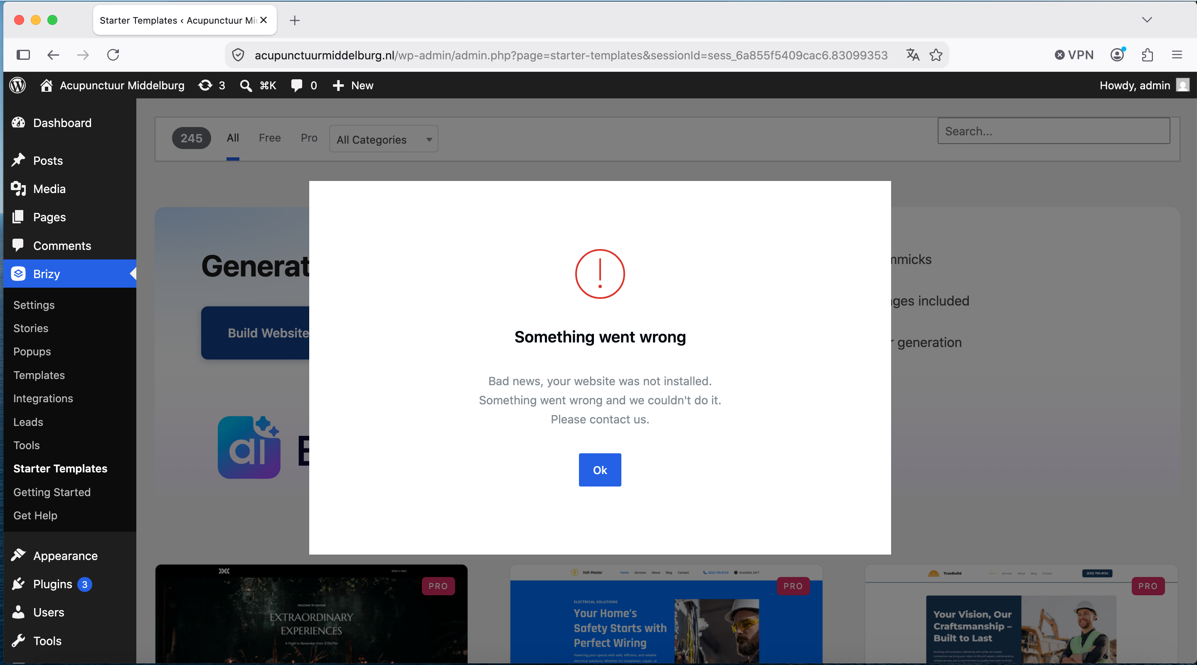Select the Brizy menu item

70,274
